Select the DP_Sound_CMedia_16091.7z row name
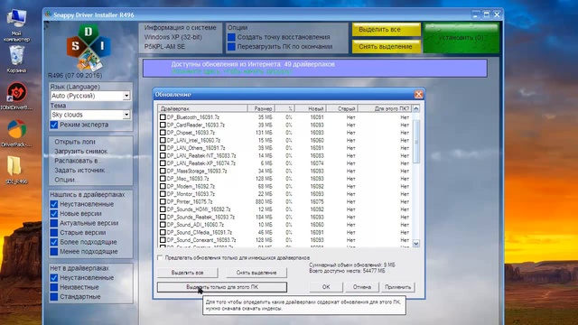This screenshot has height=325, width=578. (199, 233)
